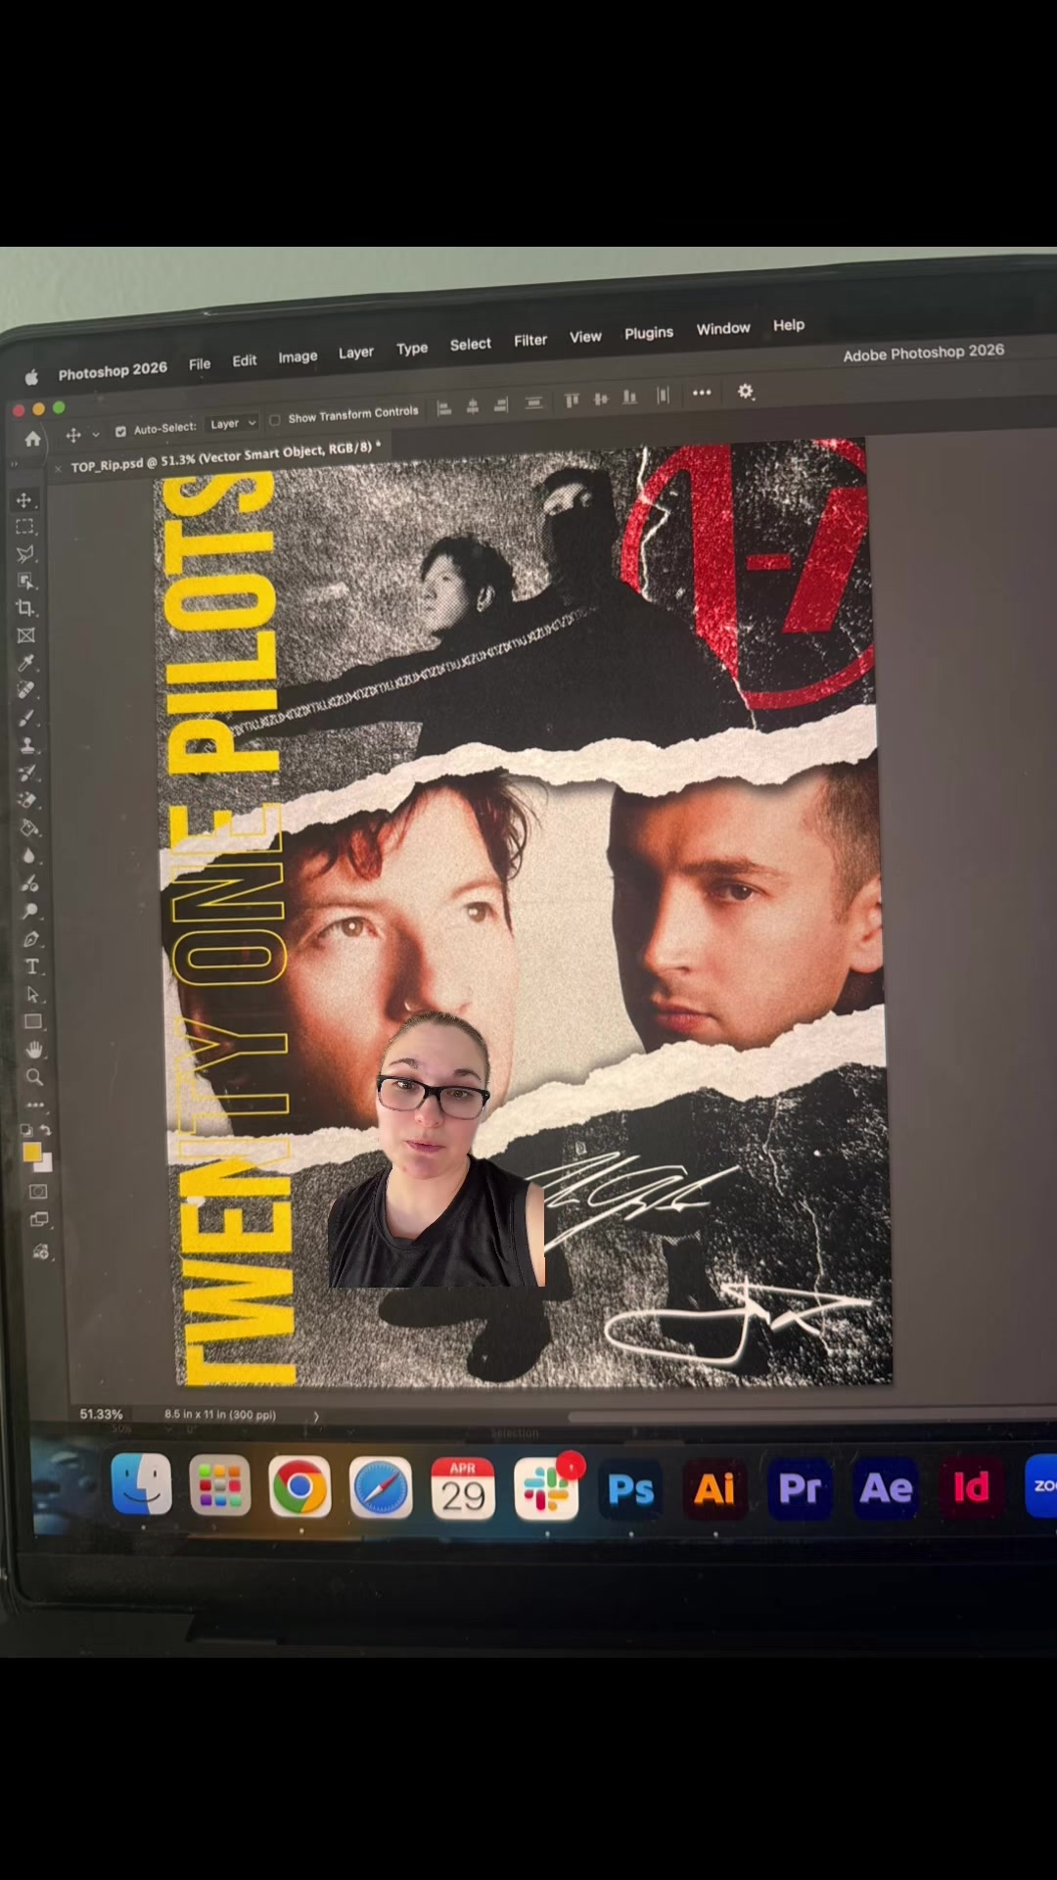Open the Apple menu
The image size is (1057, 1880).
(31, 377)
